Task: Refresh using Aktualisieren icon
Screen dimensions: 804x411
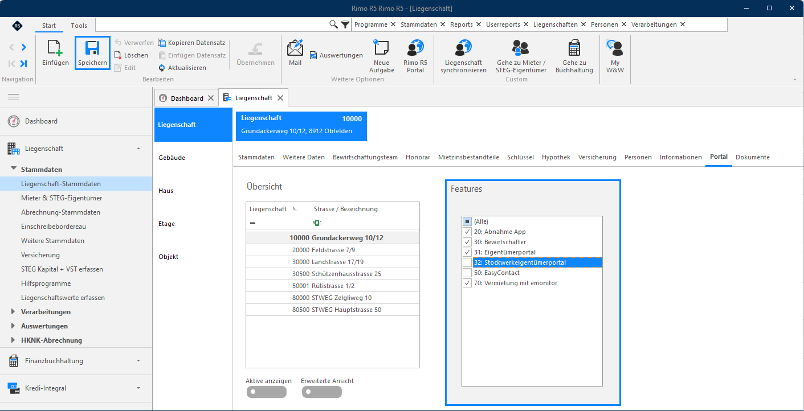Action: point(162,68)
